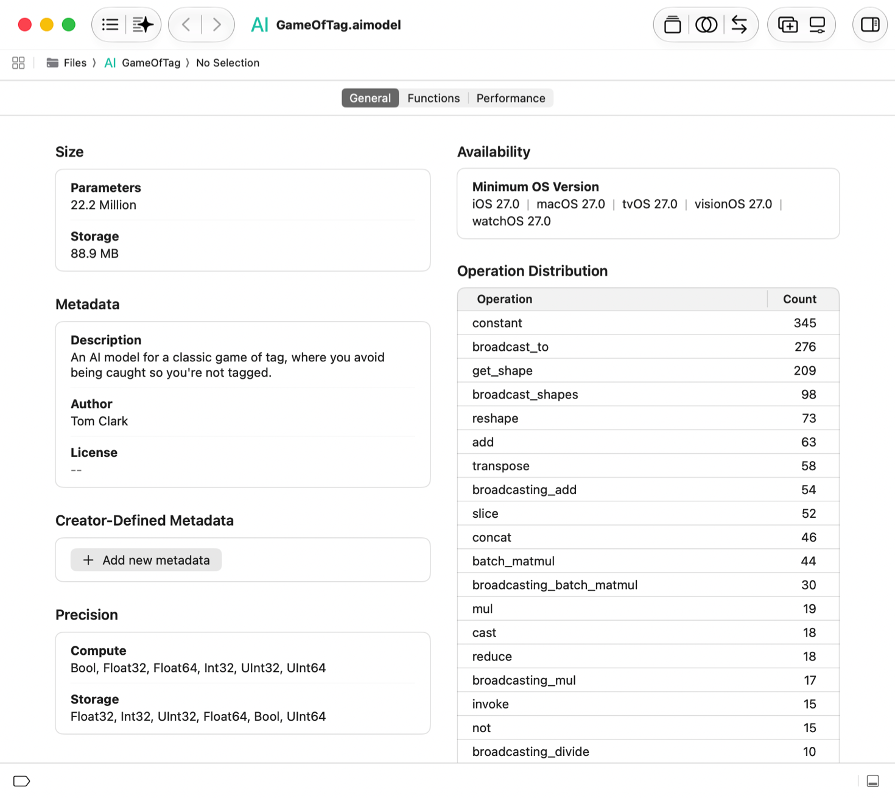
Task: Click Add new metadata button
Action: point(146,560)
